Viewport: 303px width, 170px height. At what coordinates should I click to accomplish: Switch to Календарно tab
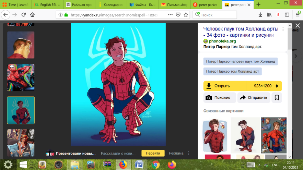coord(111,5)
